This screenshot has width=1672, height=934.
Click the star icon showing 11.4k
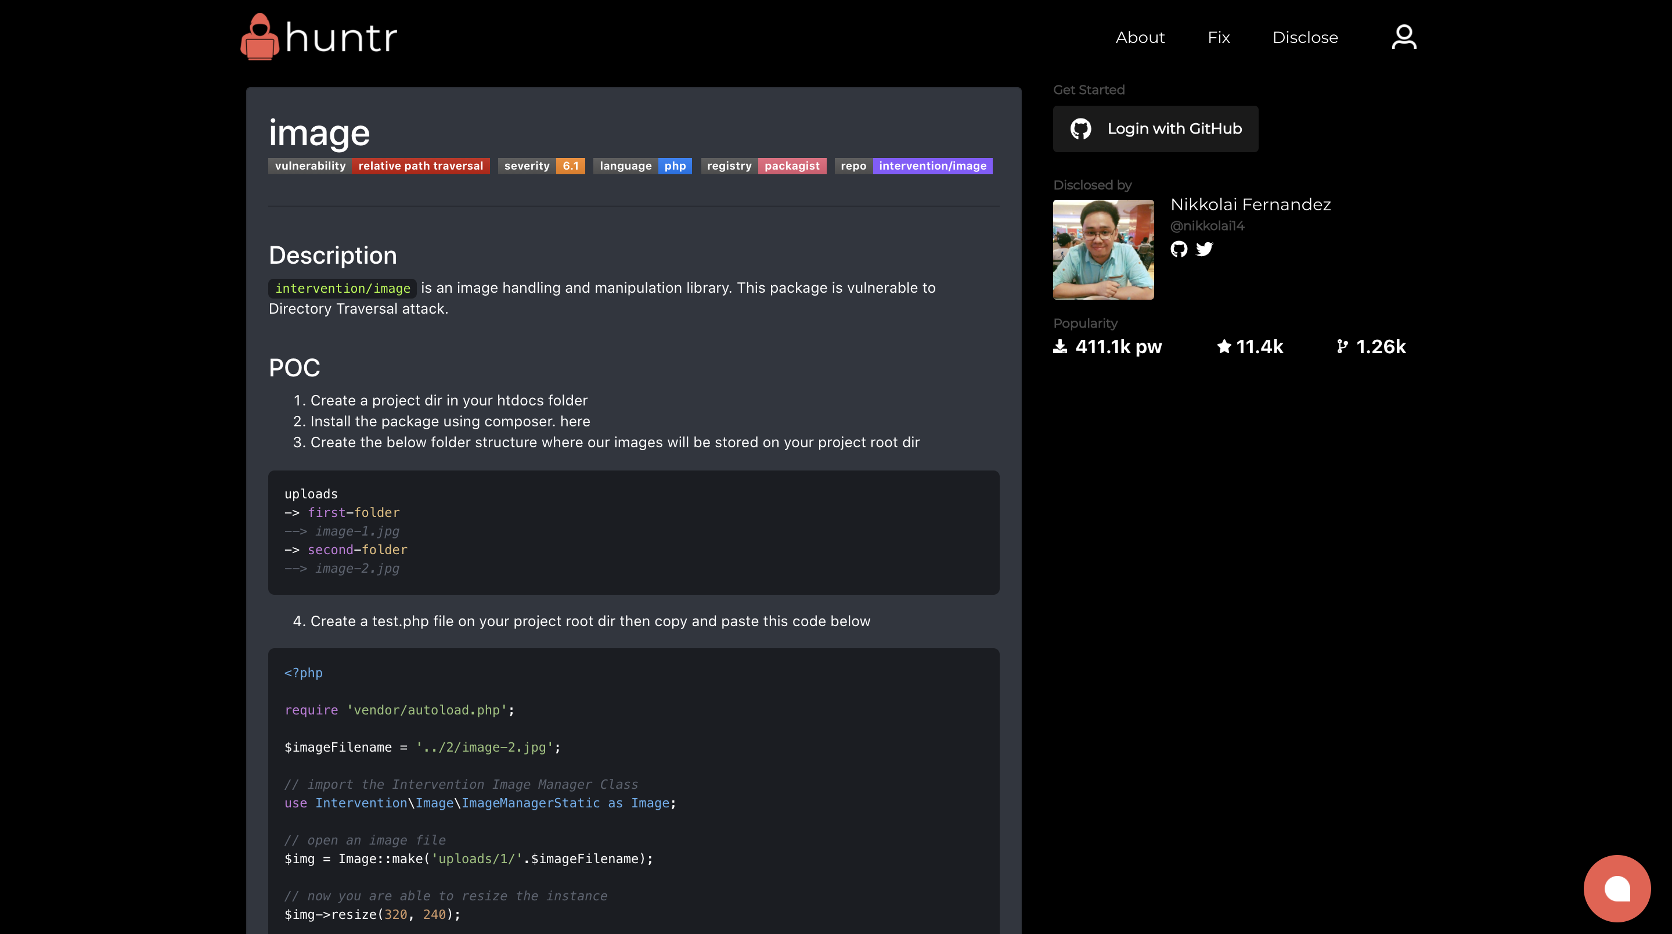pos(1224,347)
